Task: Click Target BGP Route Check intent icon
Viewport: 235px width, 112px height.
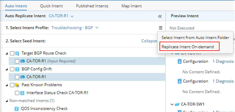Action: point(17,53)
